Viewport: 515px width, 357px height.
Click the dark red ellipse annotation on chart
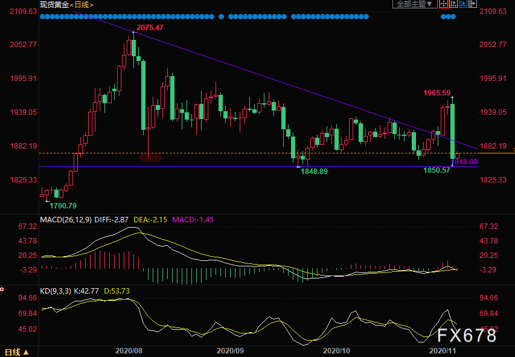[x=150, y=158]
